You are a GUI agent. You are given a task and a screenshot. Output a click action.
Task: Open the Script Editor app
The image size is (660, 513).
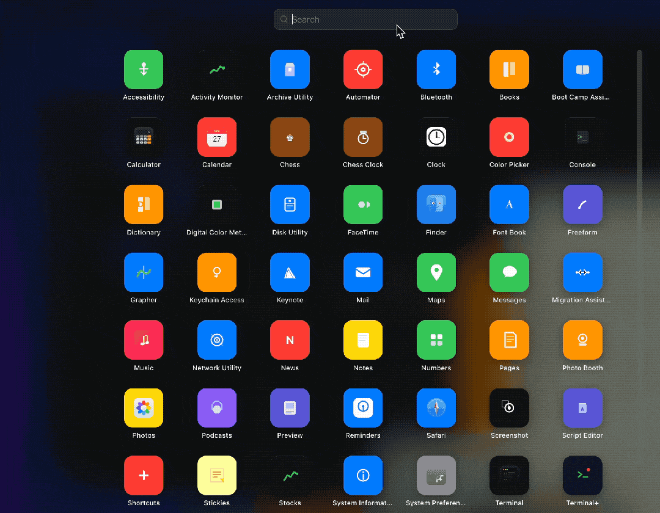coord(582,408)
